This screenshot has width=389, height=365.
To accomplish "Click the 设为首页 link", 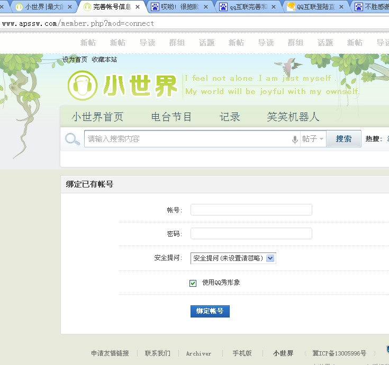I will pos(75,60).
